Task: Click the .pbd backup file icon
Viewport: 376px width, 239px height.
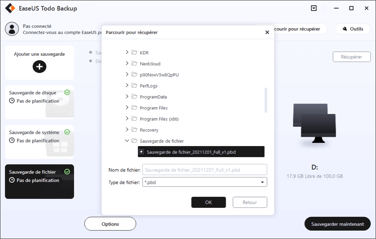Action: coord(141,152)
